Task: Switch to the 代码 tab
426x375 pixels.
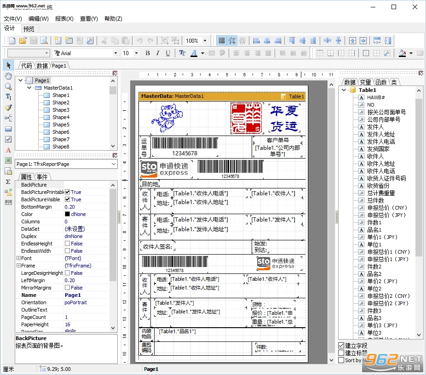Action: click(26, 66)
